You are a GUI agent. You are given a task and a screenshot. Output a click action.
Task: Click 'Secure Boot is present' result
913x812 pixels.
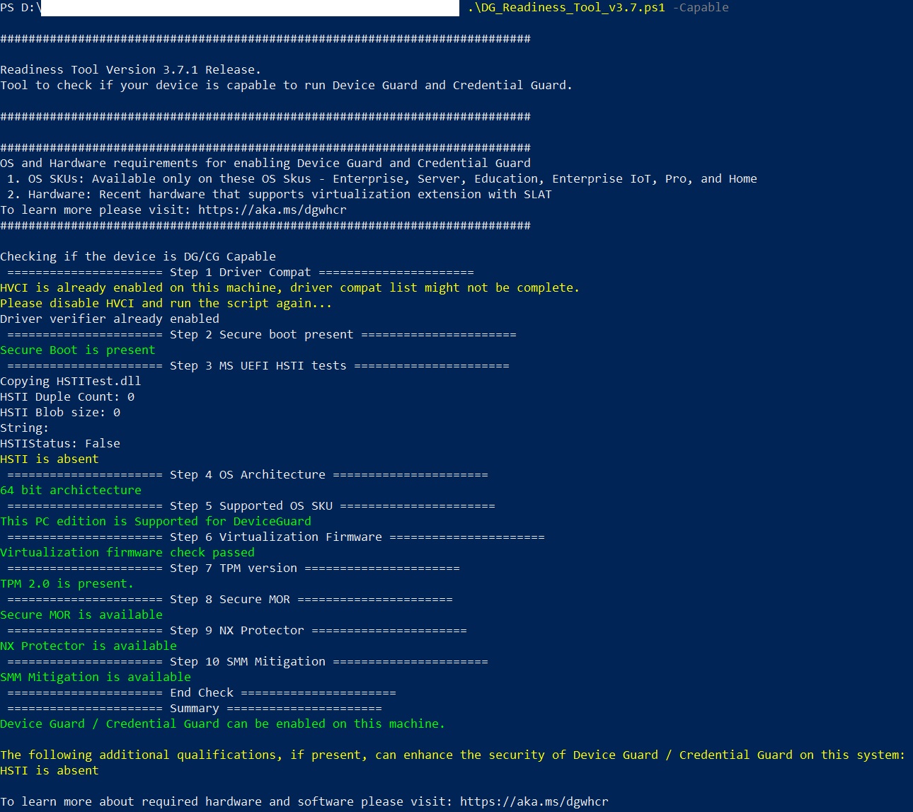(78, 350)
